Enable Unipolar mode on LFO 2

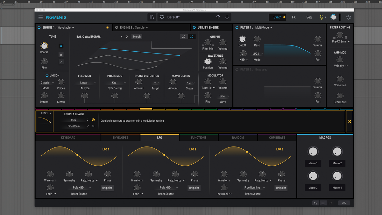pos(194,188)
